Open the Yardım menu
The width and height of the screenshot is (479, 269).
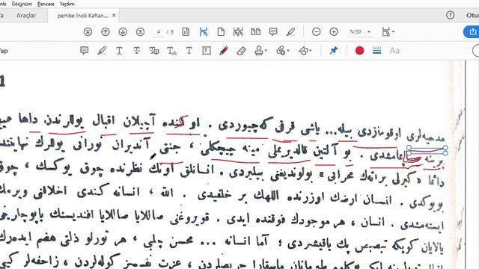[x=67, y=4]
